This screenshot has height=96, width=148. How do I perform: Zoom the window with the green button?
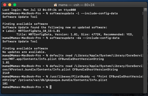(x=15, y=5)
